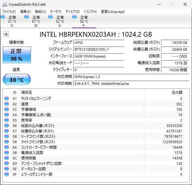Click the 項目名 column header
This screenshot has width=192, height=185.
[x=81, y=92]
